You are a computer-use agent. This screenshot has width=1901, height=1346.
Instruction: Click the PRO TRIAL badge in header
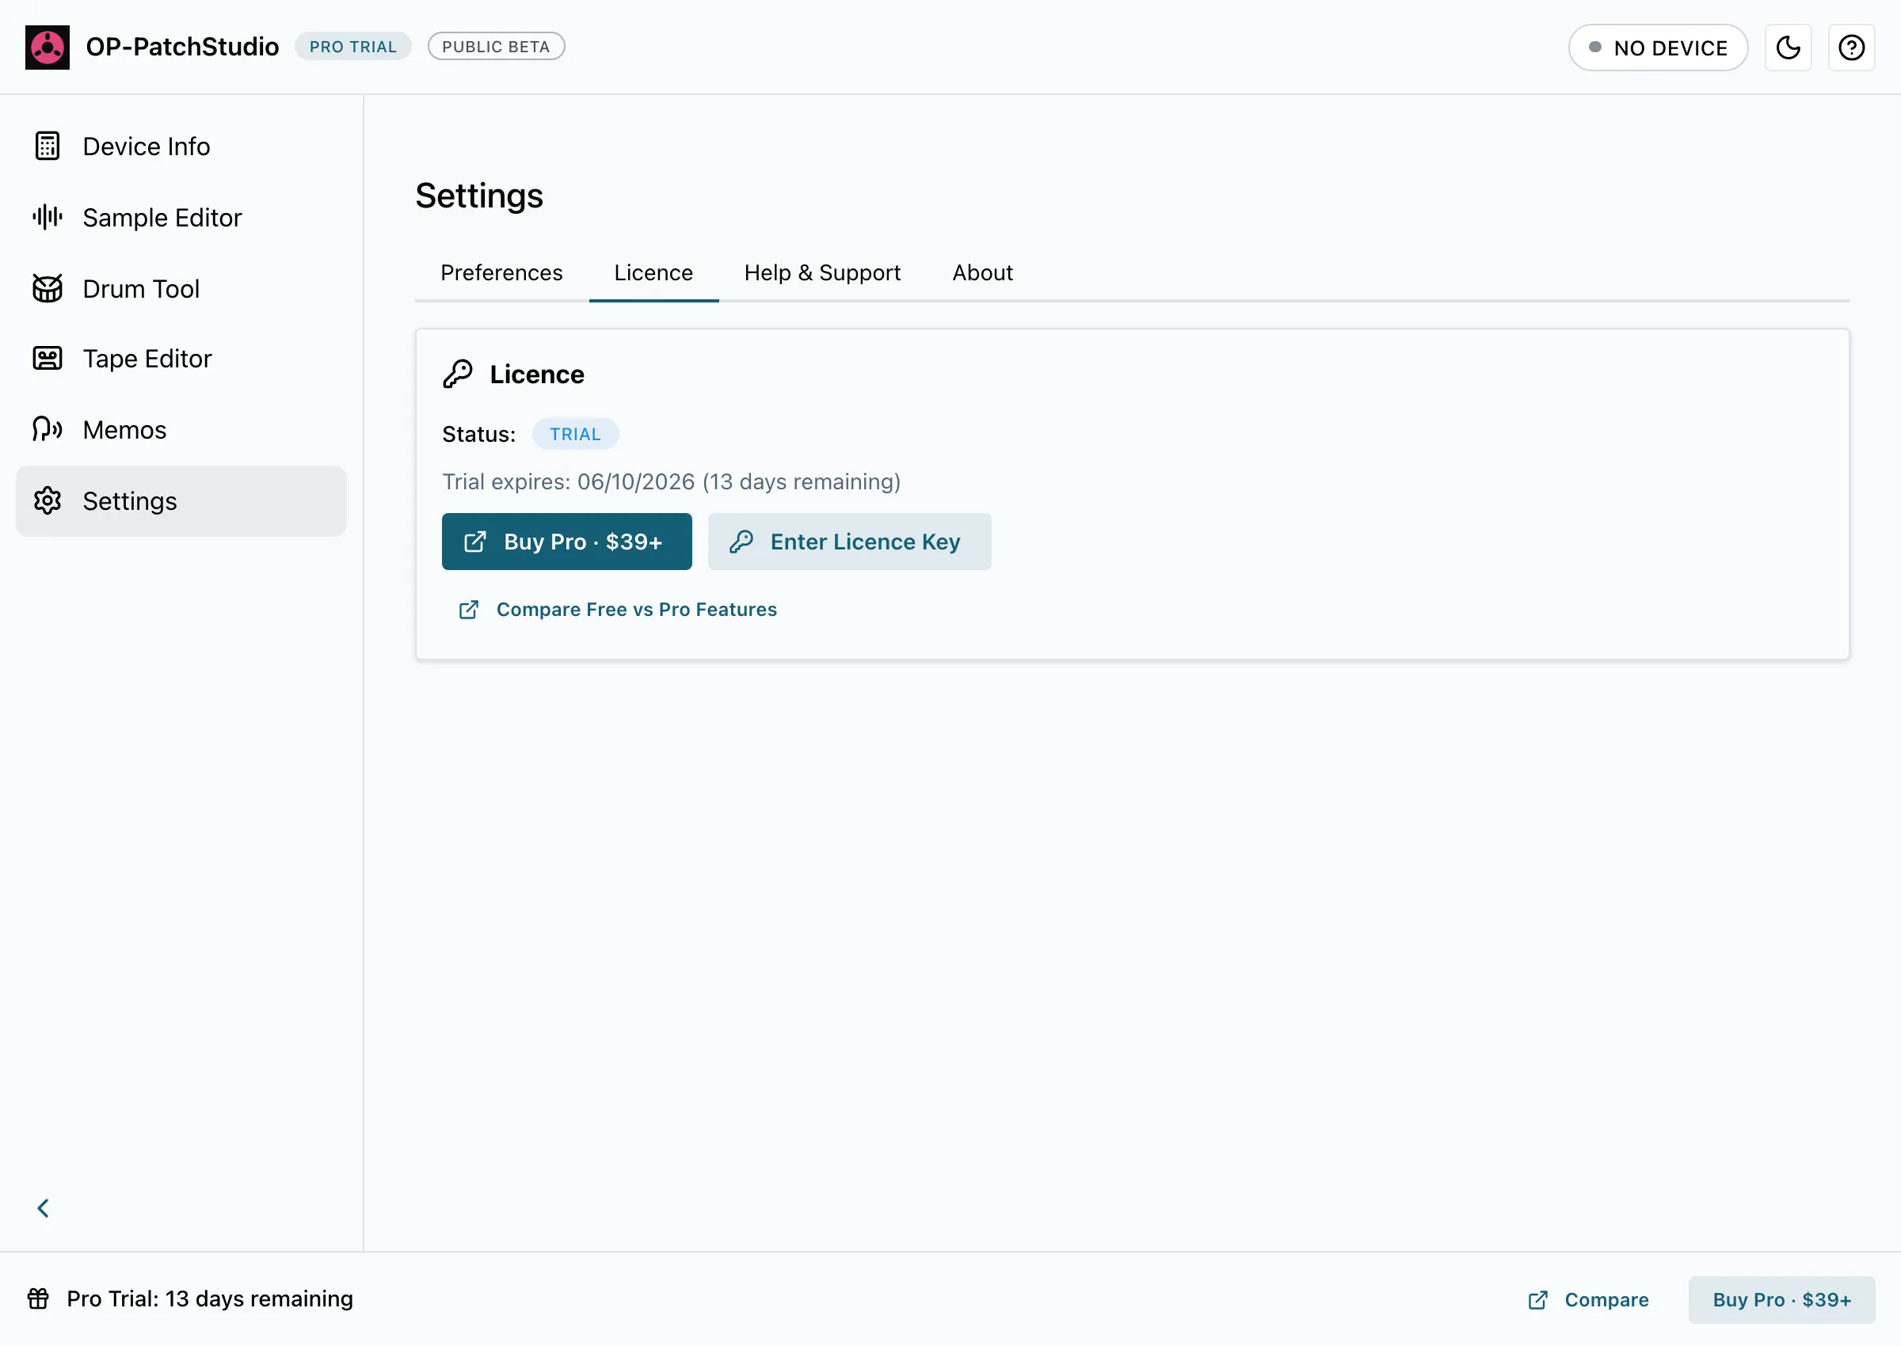click(x=353, y=47)
